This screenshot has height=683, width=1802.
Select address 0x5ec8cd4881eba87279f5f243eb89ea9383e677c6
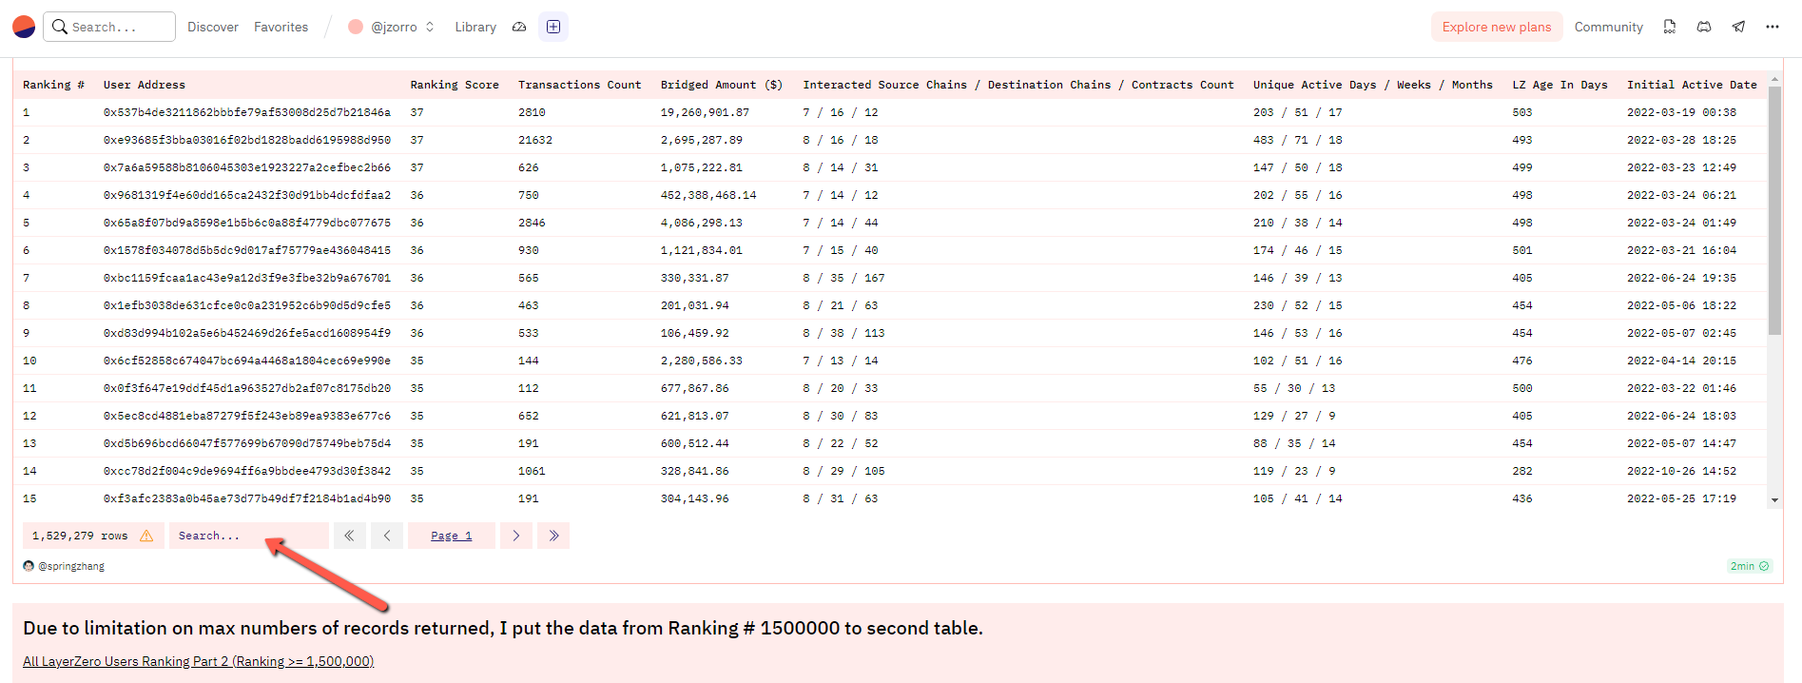[247, 416]
